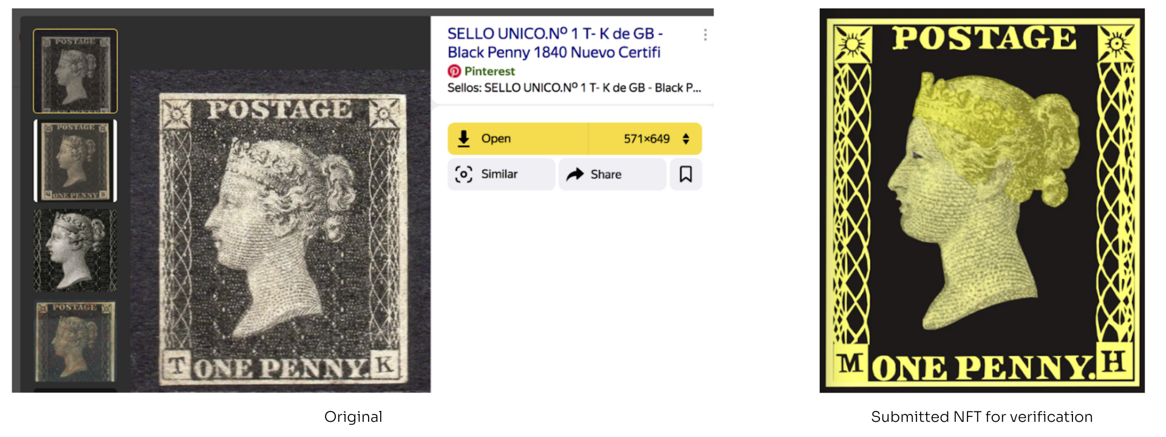The width and height of the screenshot is (1166, 437).
Task: Open the three-dot options menu
Action: [705, 35]
